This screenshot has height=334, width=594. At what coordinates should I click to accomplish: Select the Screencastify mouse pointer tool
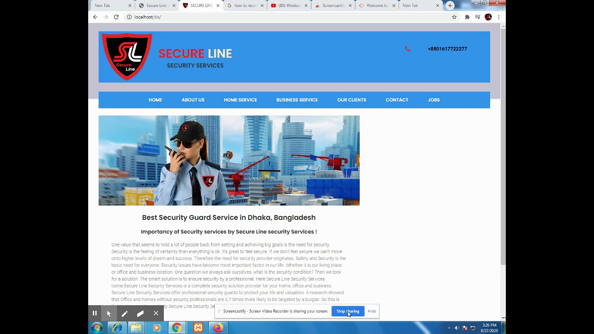click(x=109, y=313)
